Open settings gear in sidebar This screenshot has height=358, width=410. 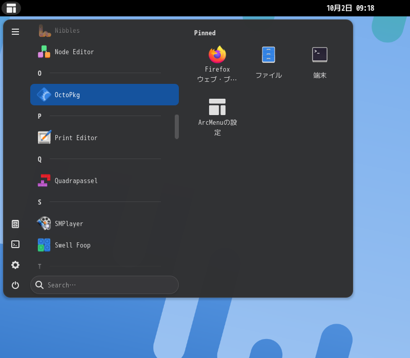coord(15,265)
